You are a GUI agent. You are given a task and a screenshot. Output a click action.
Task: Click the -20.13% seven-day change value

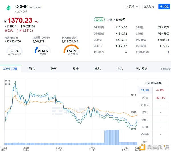pos(160,98)
